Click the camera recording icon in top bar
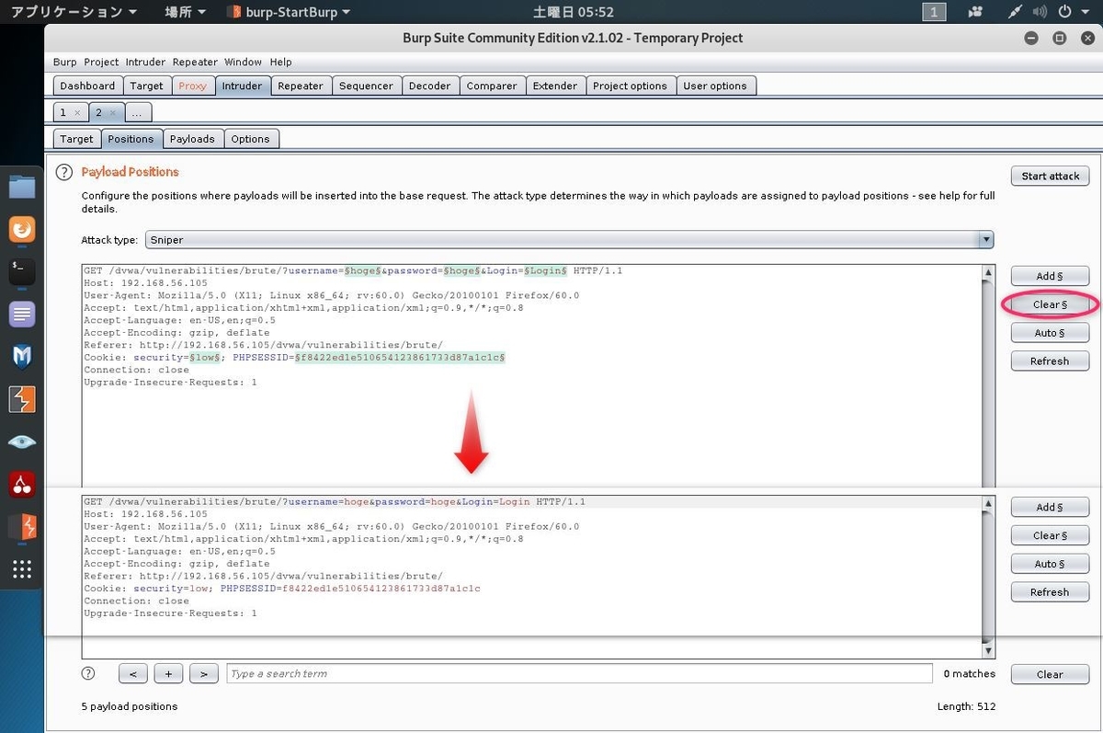 click(975, 12)
